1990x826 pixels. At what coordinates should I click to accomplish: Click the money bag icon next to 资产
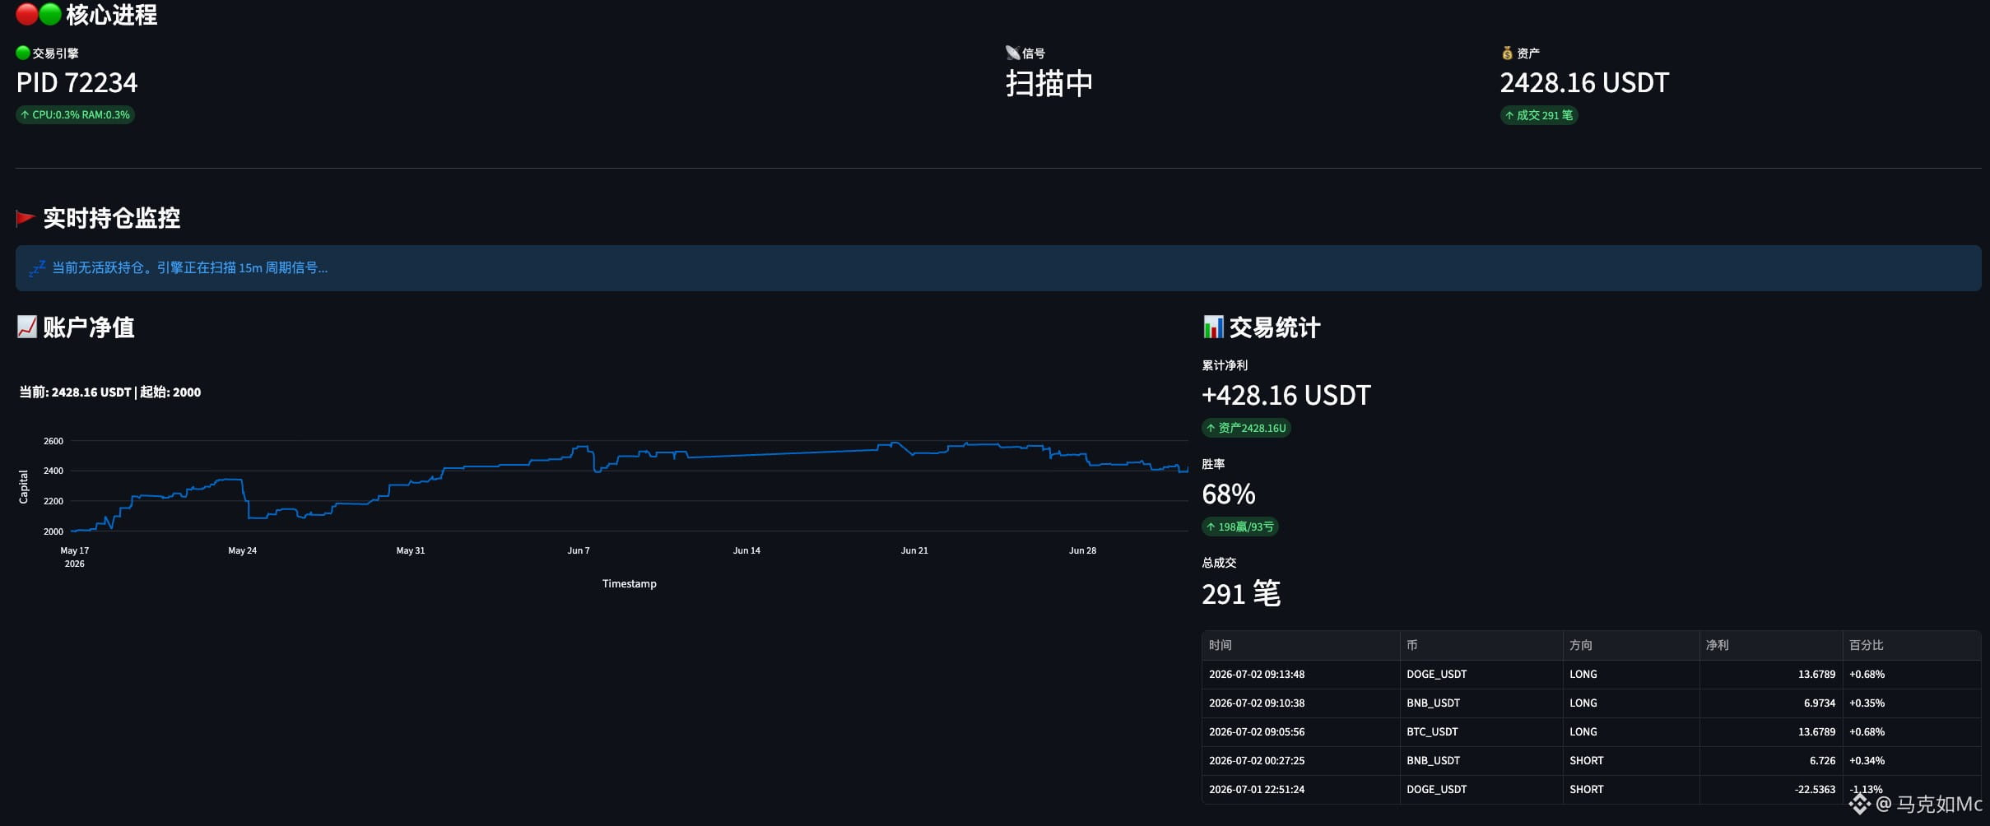click(x=1507, y=53)
